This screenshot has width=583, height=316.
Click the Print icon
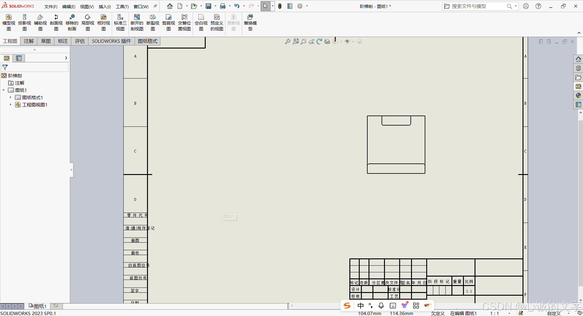pyautogui.click(x=223, y=6)
